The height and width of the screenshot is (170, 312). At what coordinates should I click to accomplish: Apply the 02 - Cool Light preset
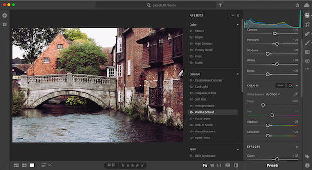[199, 87]
